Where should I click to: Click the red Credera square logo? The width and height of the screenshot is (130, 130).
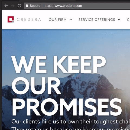tap(11, 19)
